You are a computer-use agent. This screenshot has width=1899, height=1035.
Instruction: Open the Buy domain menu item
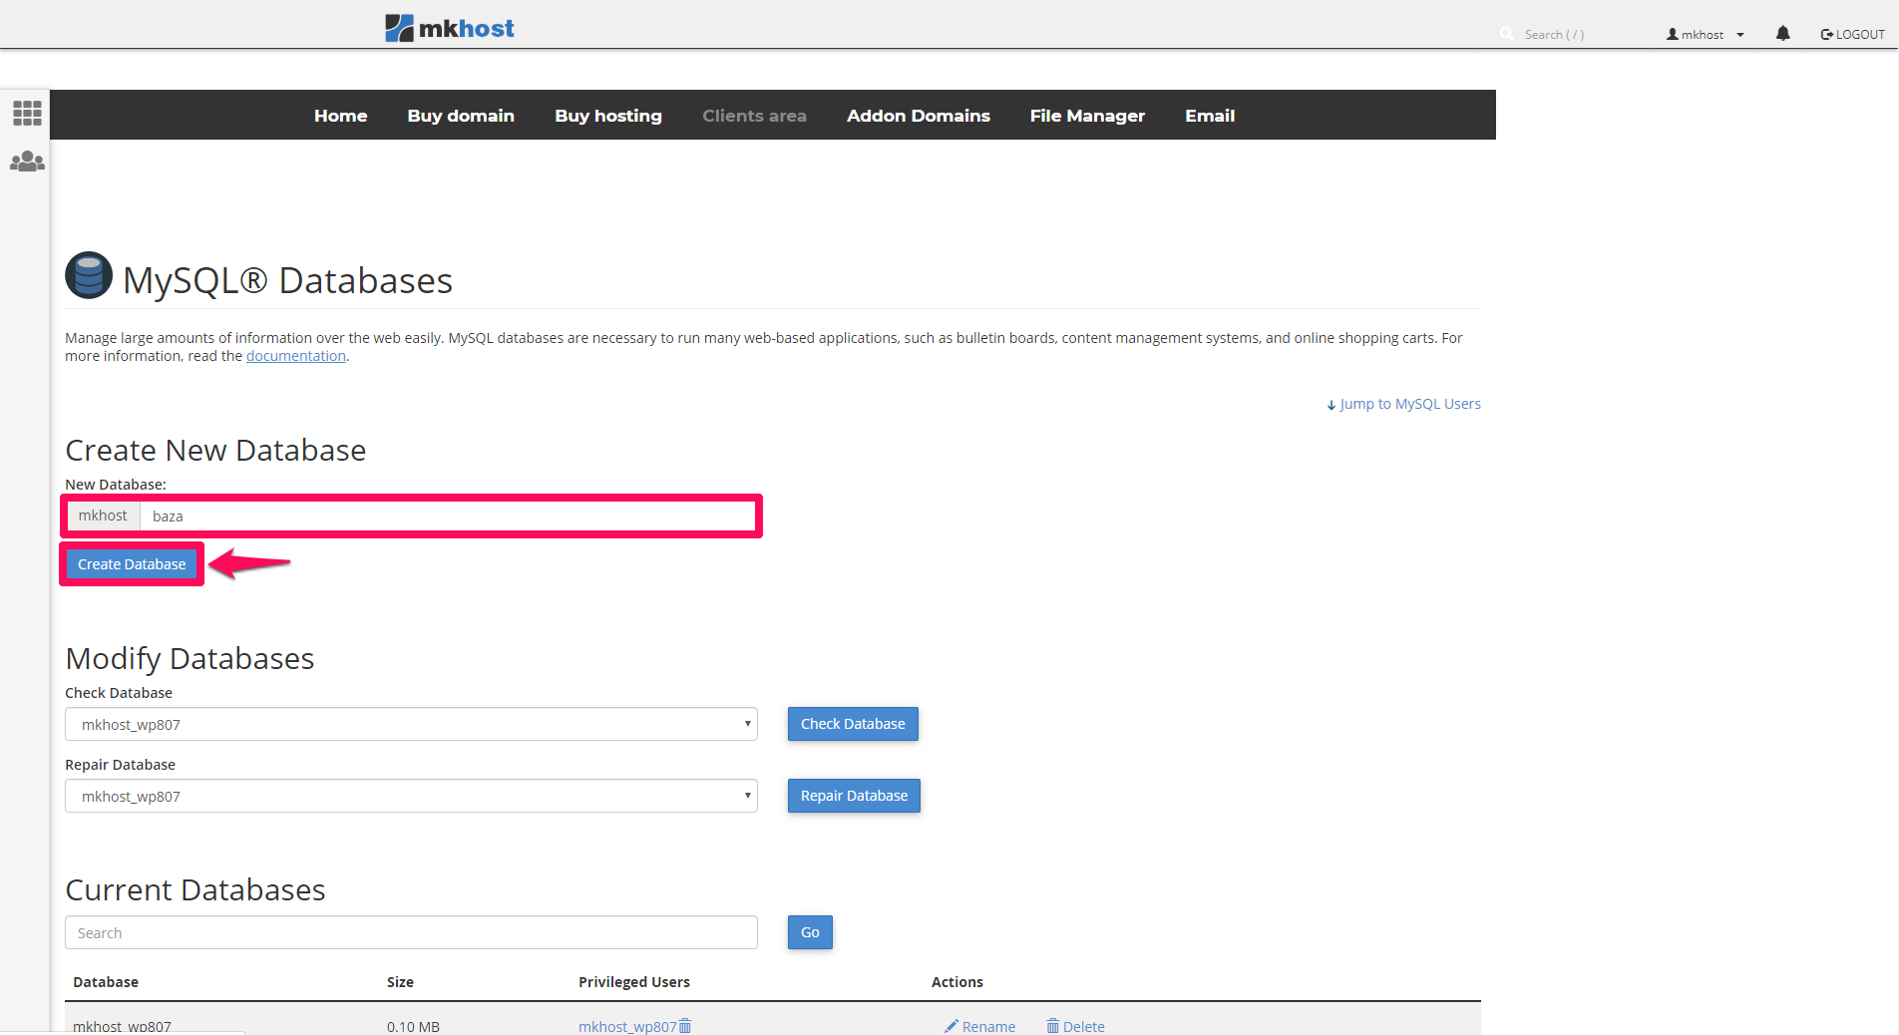(461, 116)
